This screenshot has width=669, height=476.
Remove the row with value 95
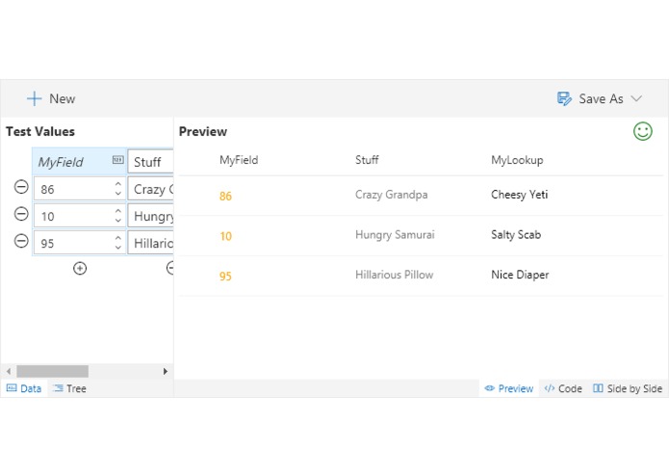[21, 241]
